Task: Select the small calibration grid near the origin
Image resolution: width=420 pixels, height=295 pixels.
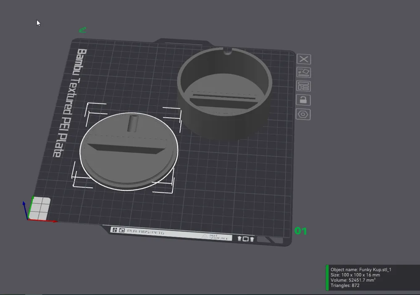Action: pyautogui.click(x=41, y=208)
